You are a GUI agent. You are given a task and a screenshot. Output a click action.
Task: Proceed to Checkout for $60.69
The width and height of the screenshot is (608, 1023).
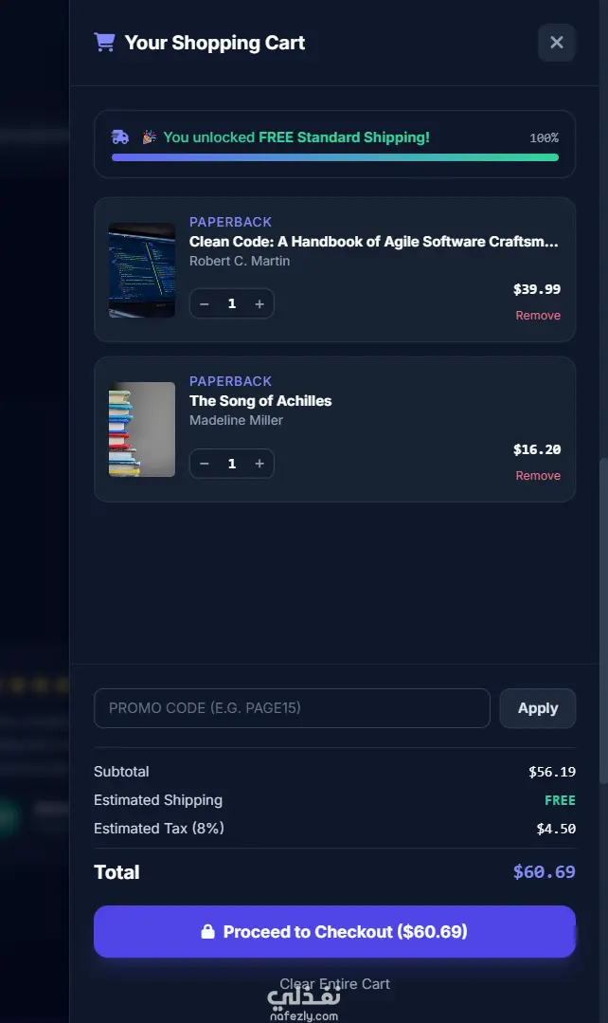335,932
